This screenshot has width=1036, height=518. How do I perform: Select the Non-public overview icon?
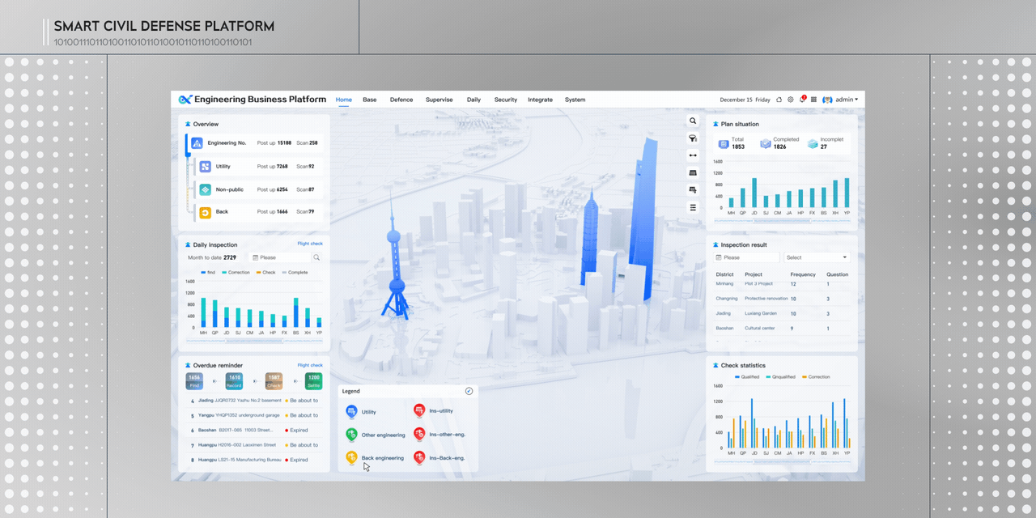(x=206, y=189)
